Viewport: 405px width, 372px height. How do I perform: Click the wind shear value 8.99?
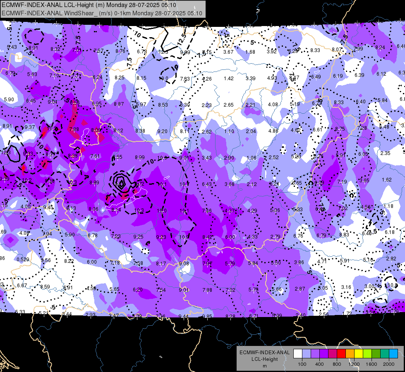coord(140,157)
